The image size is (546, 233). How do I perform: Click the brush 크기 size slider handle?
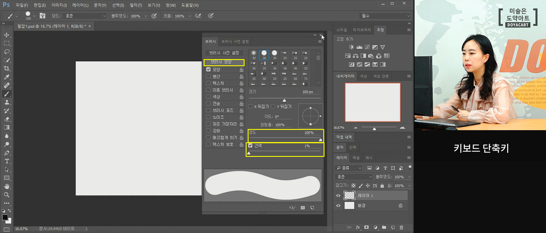click(284, 100)
